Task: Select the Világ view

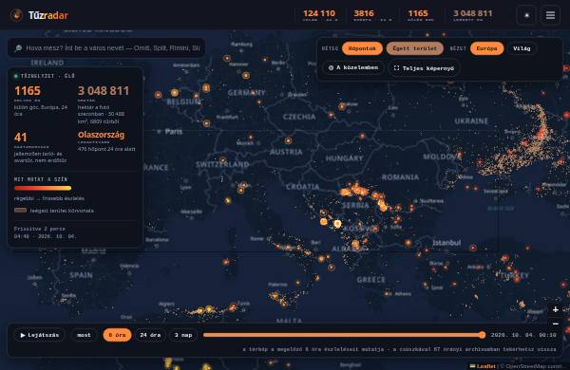Action: point(522,48)
